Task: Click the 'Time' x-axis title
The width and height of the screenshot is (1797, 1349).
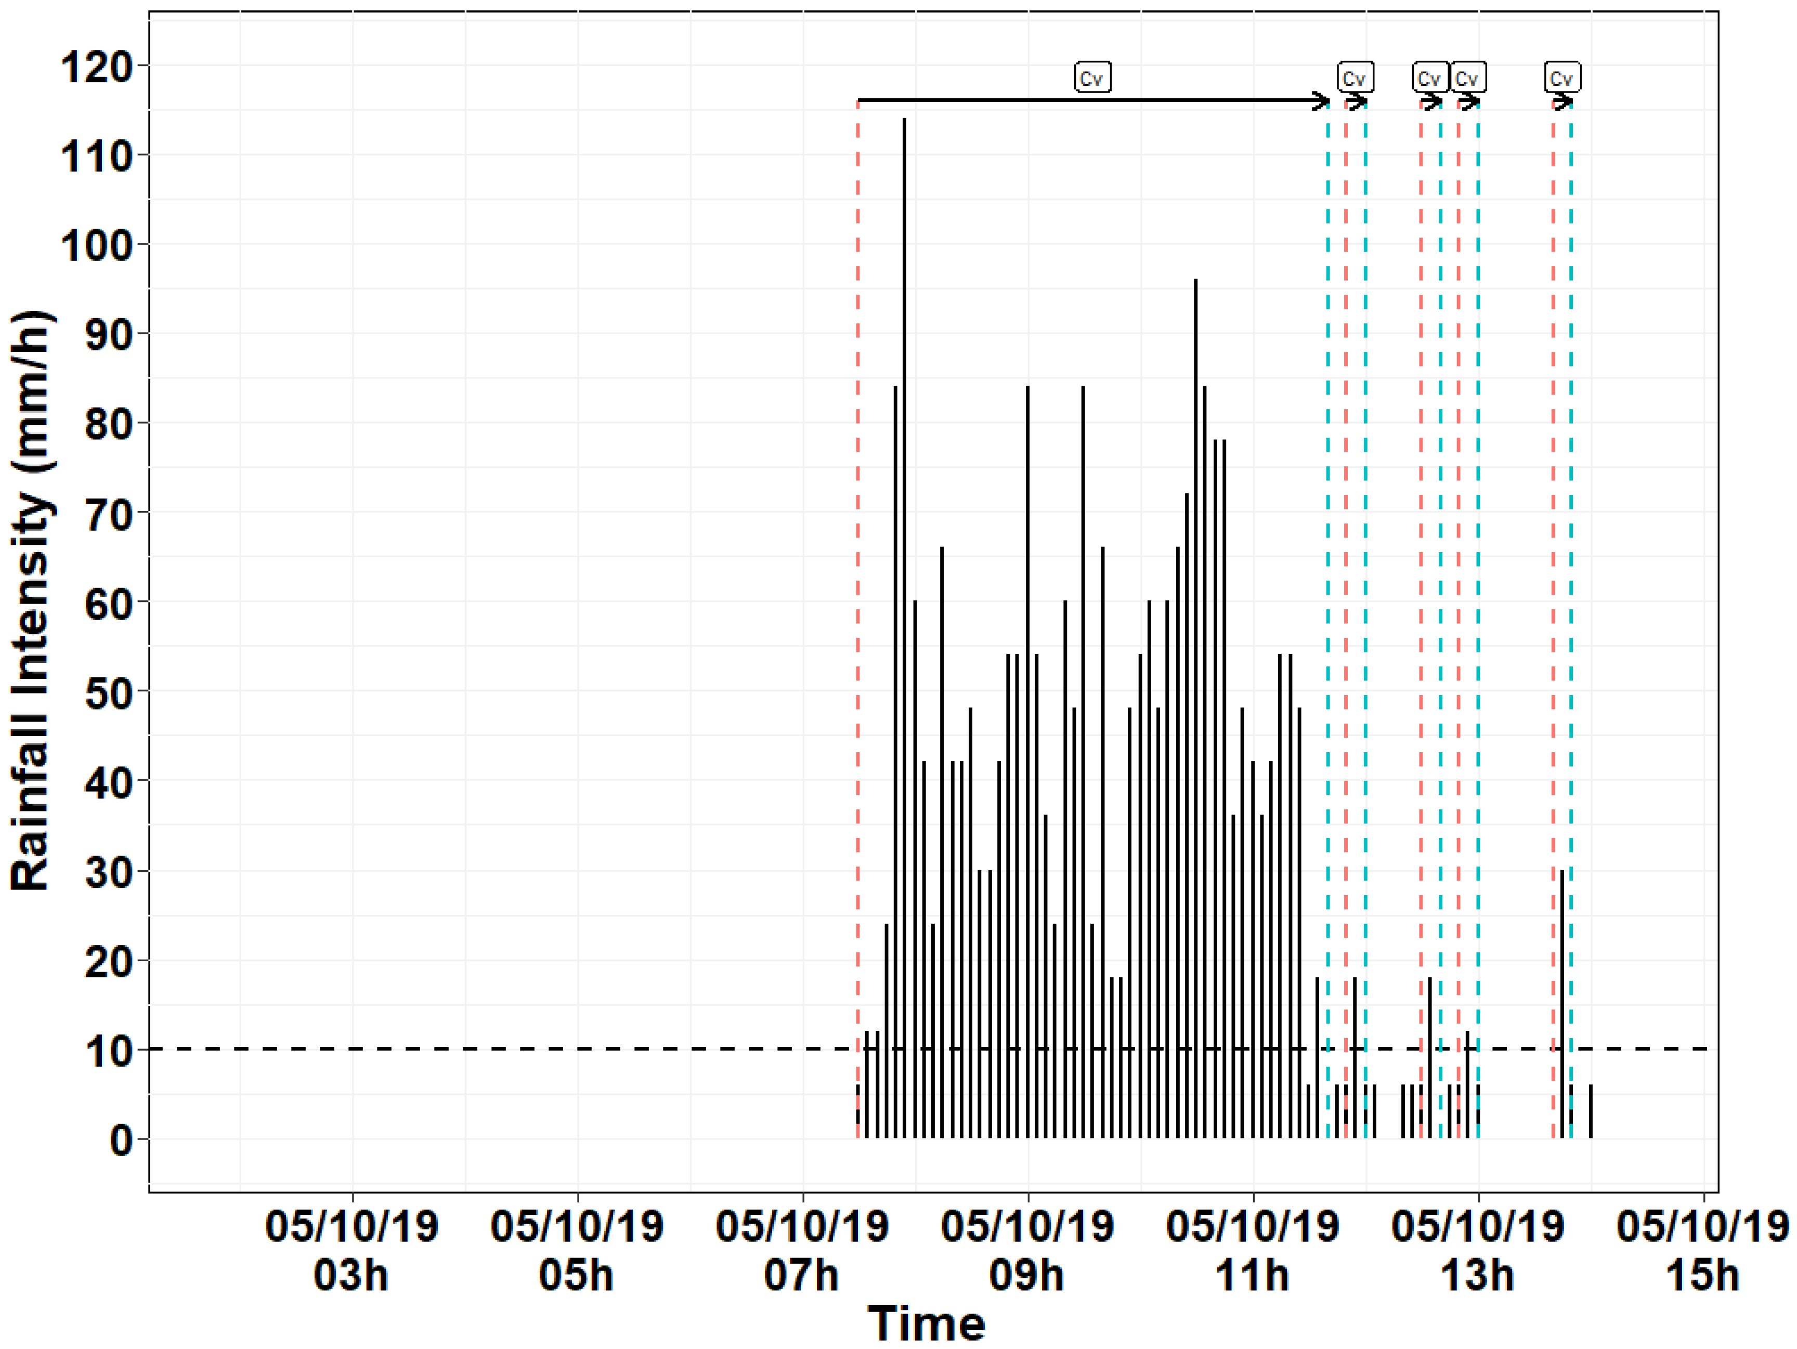Action: pos(926,1323)
